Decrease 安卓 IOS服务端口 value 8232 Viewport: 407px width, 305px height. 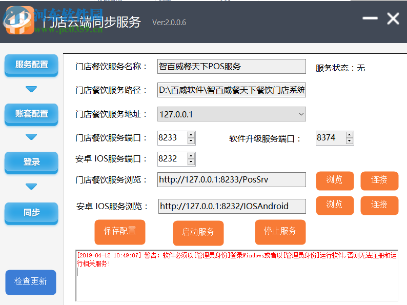point(191,162)
